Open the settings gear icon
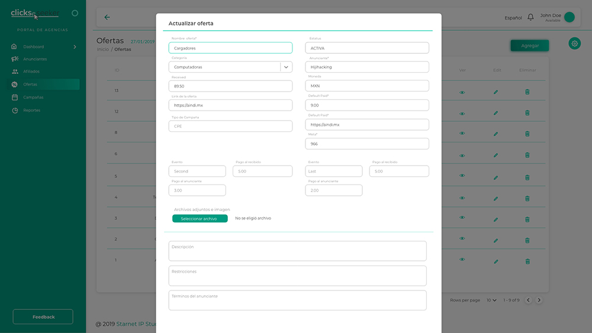This screenshot has height=333, width=592. [574, 44]
